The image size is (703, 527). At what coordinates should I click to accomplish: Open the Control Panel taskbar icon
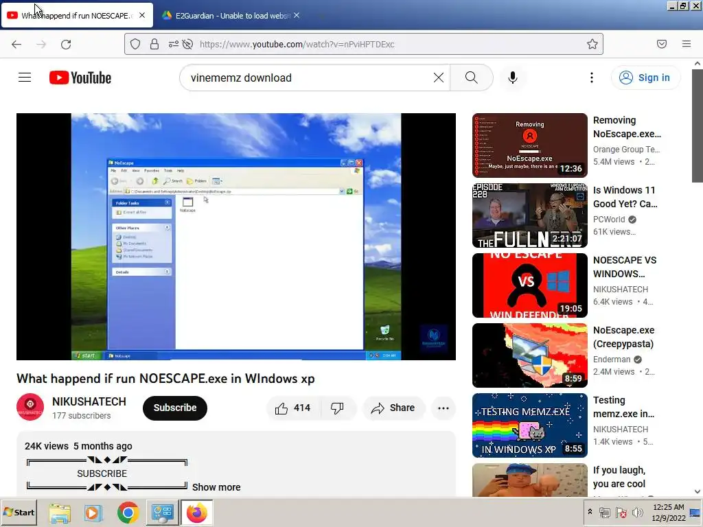pos(162,513)
